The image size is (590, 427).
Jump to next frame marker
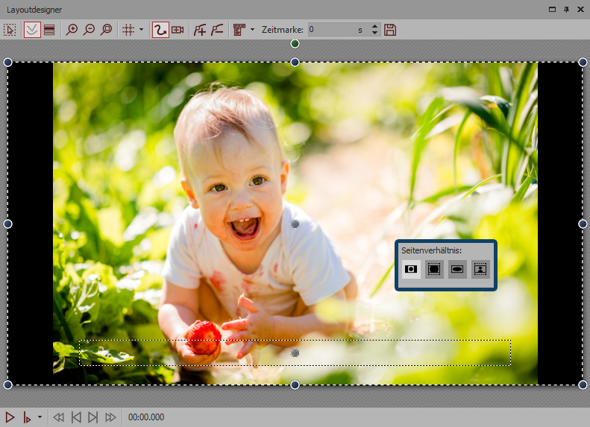click(x=93, y=417)
